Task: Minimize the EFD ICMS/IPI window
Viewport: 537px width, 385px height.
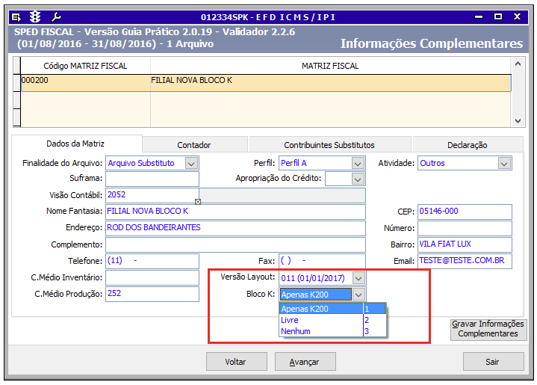Action: click(479, 16)
